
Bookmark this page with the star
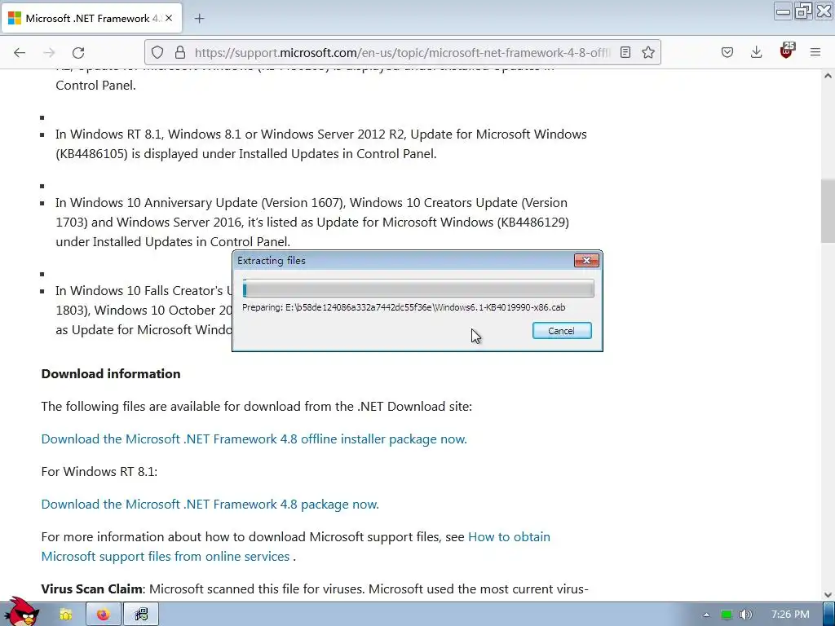pos(648,52)
